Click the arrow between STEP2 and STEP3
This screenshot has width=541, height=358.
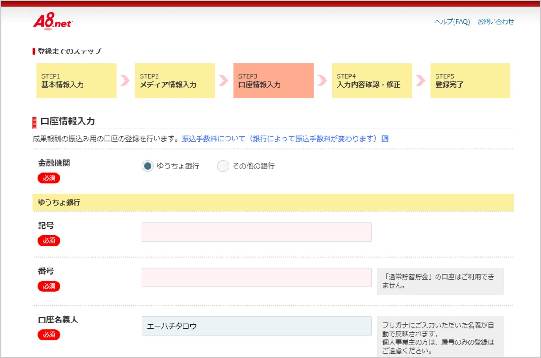[224, 81]
